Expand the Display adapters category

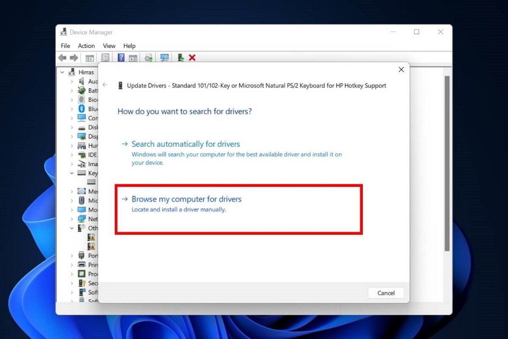[72, 136]
